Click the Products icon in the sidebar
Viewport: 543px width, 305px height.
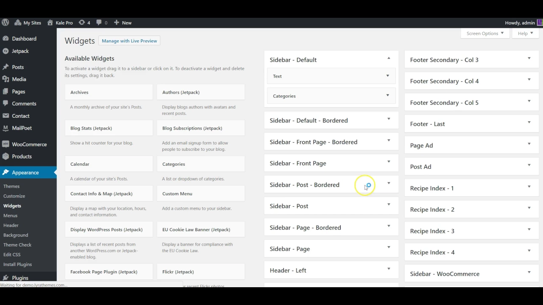point(6,156)
